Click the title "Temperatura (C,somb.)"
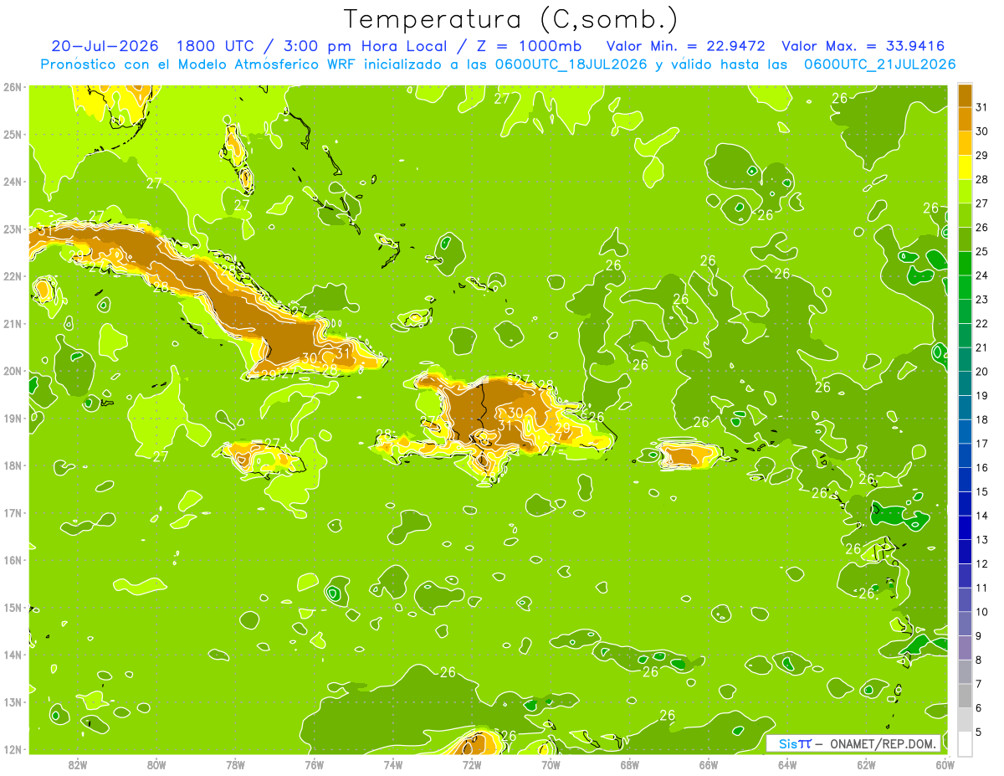The image size is (1004, 776). [x=512, y=20]
